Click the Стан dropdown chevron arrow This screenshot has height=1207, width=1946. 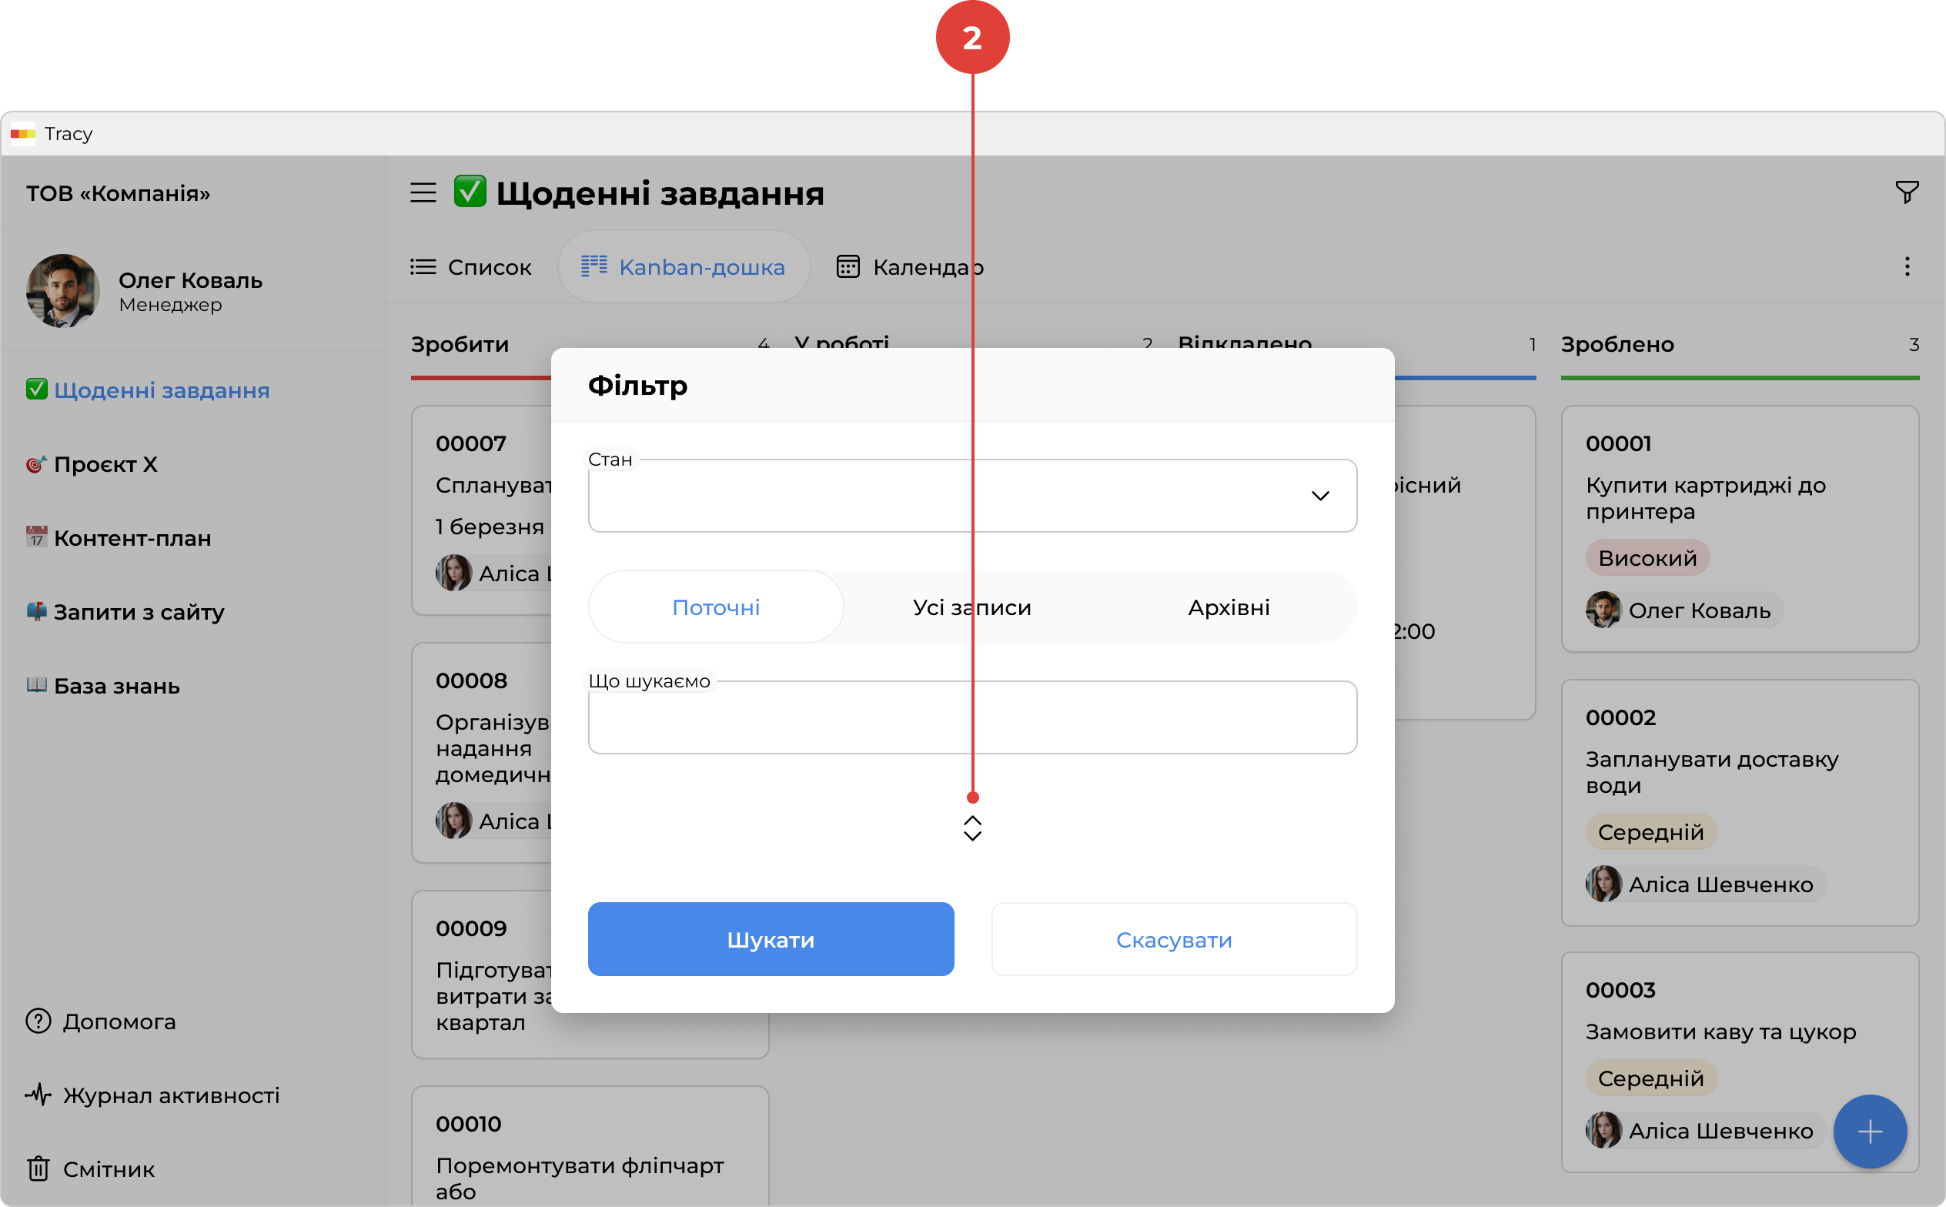click(1320, 496)
